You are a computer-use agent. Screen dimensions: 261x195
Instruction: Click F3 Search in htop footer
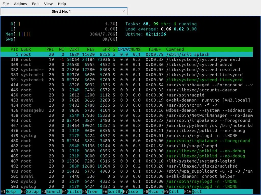(51, 191)
